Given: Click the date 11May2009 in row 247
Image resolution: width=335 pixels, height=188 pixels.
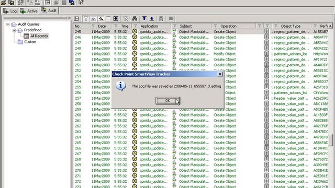Looking at the screenshot, I should tap(100, 43).
